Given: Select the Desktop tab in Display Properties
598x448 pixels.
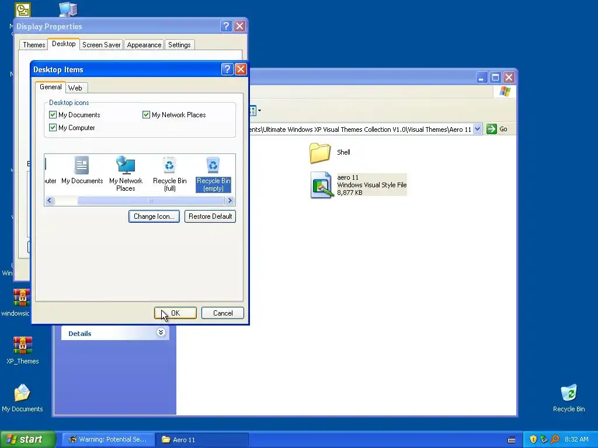Looking at the screenshot, I should coord(64,44).
